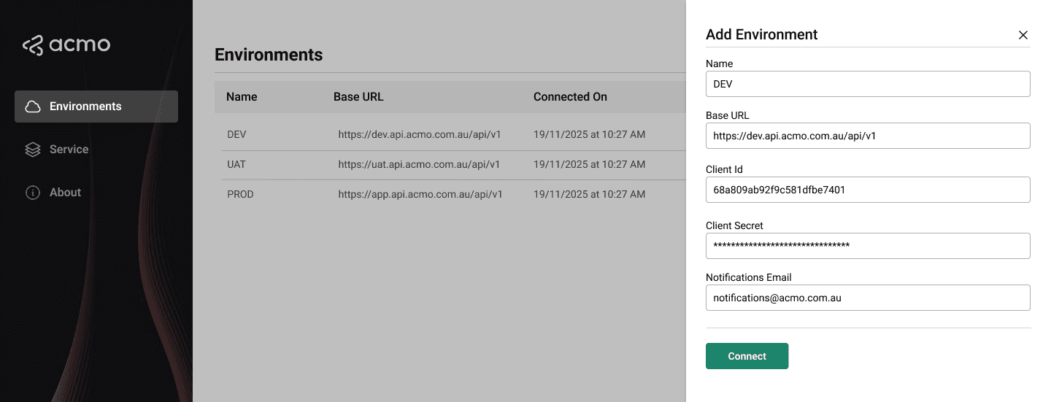Focus the Client Secret input field
Image resolution: width=1051 pixels, height=402 pixels.
point(868,246)
